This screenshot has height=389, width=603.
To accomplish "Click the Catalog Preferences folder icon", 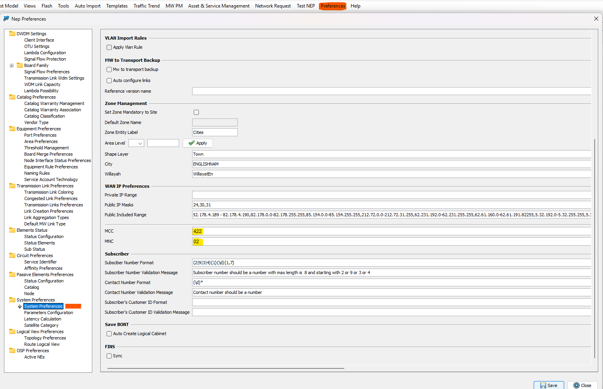I will pos(12,97).
